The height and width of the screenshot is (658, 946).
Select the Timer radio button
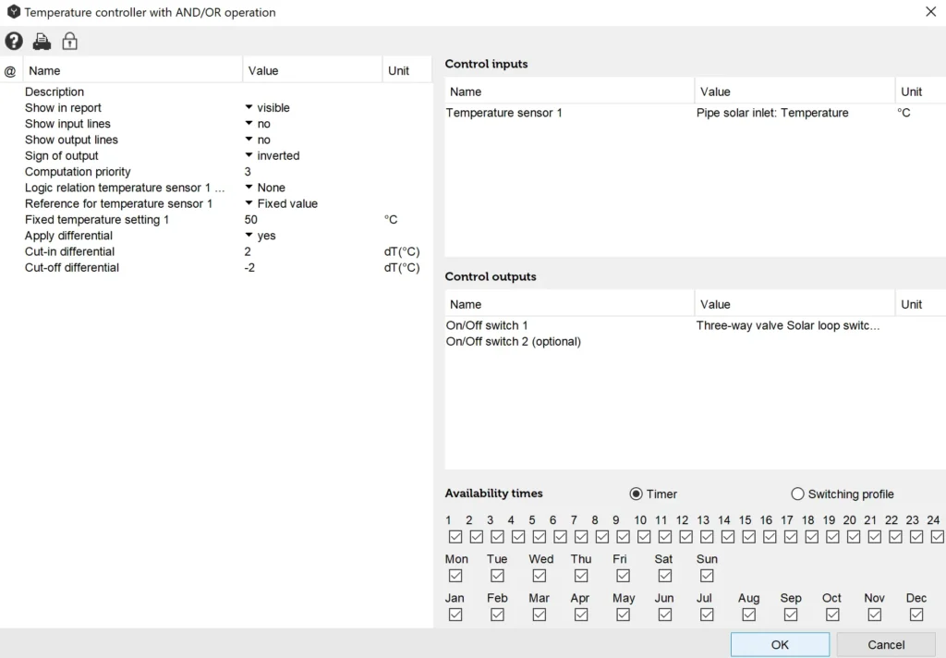pos(636,493)
